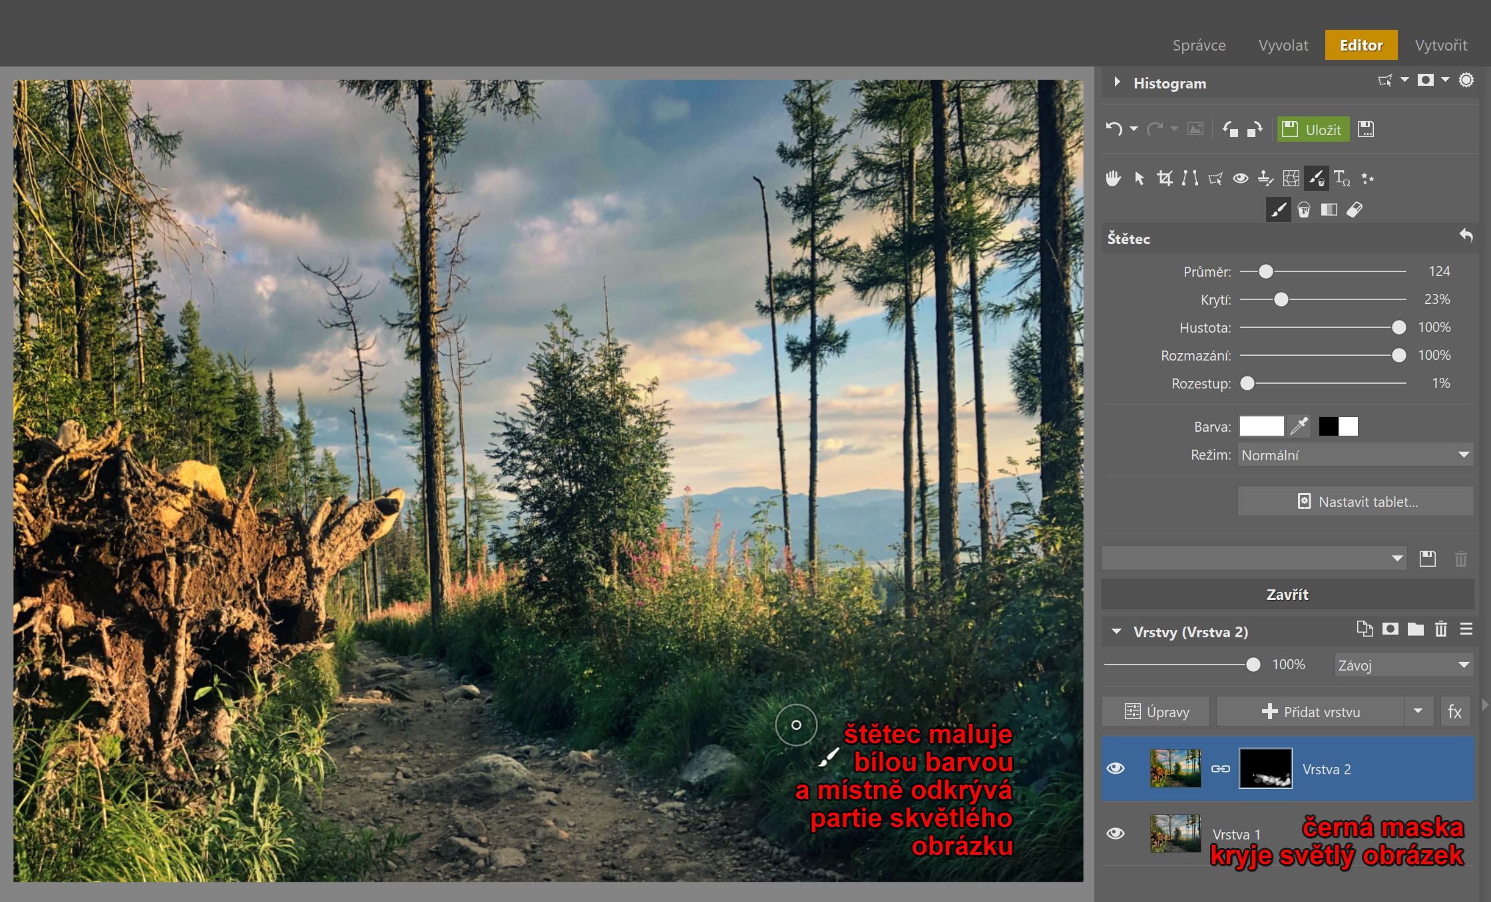Viewport: 1491px width, 902px height.
Task: Rotate image left icon
Action: pyautogui.click(x=1230, y=129)
